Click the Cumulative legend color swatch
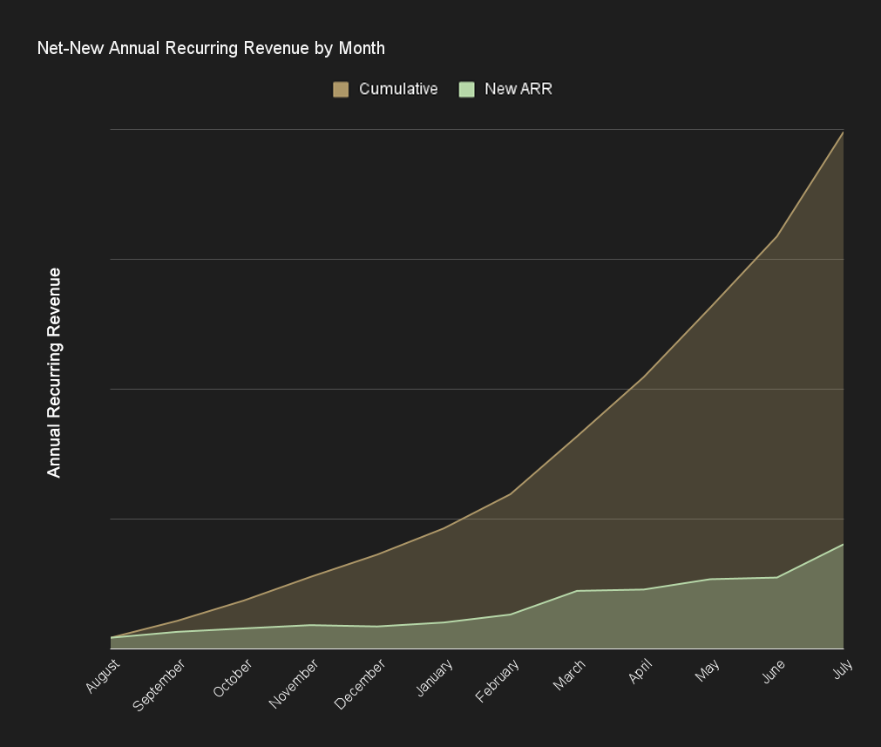The image size is (881, 747). tap(341, 90)
